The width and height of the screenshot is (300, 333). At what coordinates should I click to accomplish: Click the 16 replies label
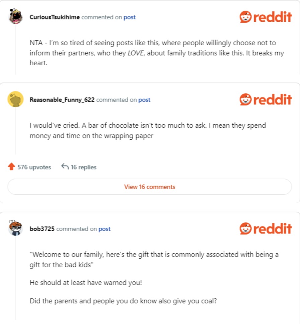pos(83,167)
